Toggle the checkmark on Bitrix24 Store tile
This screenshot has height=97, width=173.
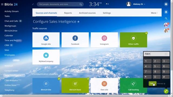click(88, 79)
